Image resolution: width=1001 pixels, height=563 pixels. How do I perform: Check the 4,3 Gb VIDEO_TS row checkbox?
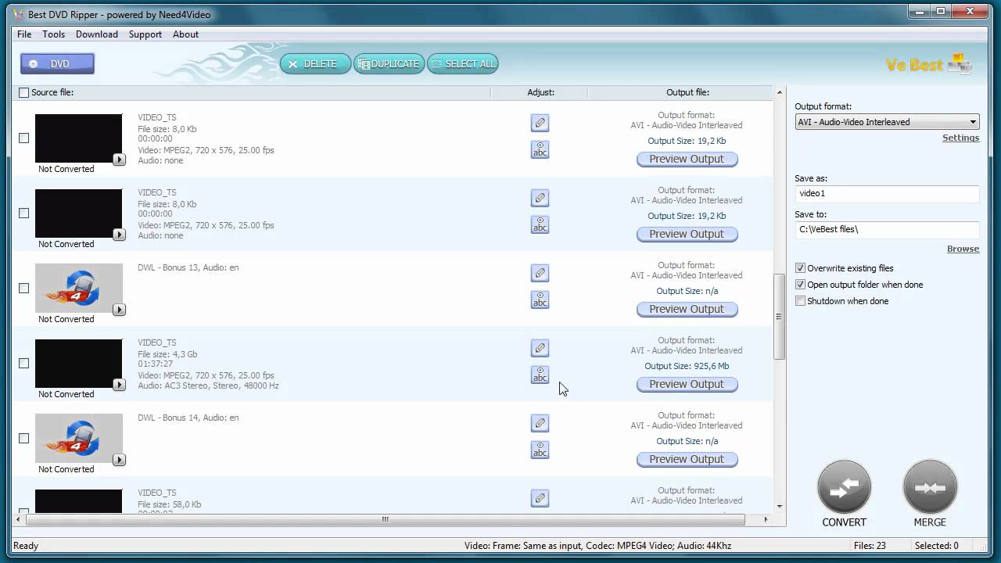[x=23, y=363]
